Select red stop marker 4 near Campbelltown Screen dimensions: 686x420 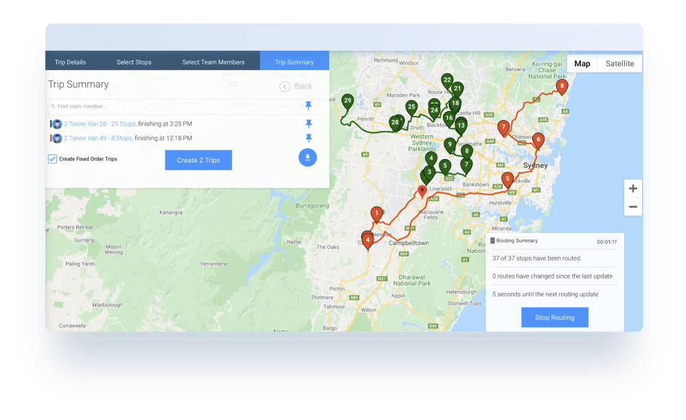367,240
